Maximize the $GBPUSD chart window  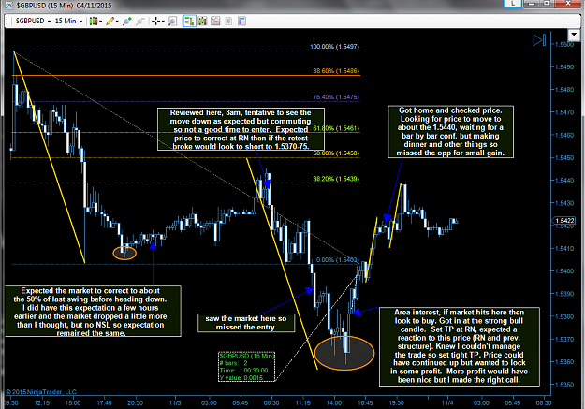(548, 4)
